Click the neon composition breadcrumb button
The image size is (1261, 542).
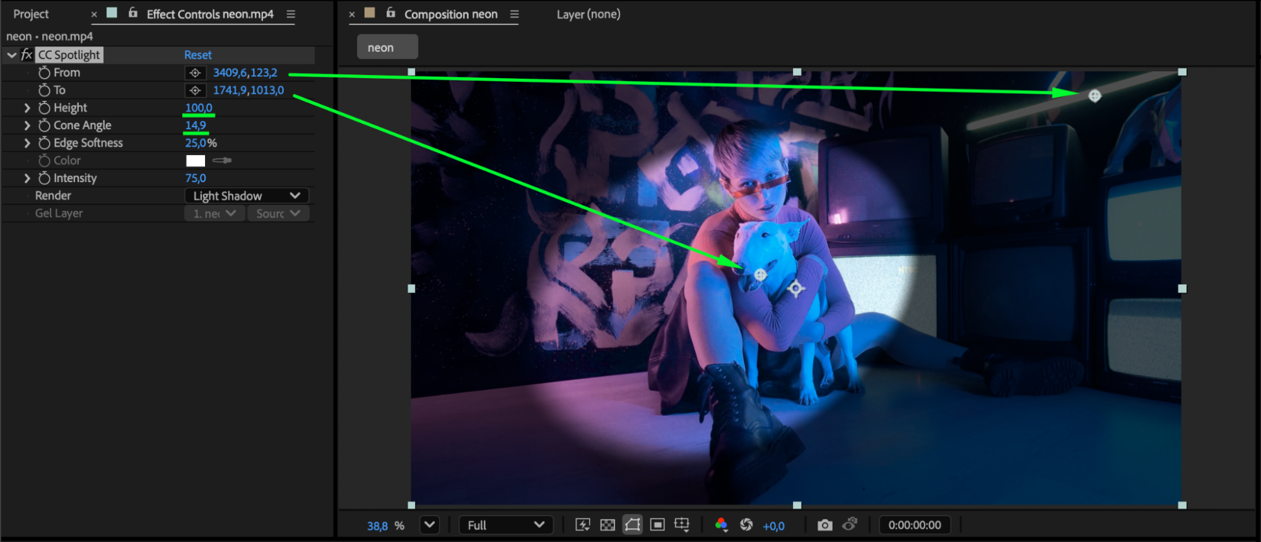point(387,47)
